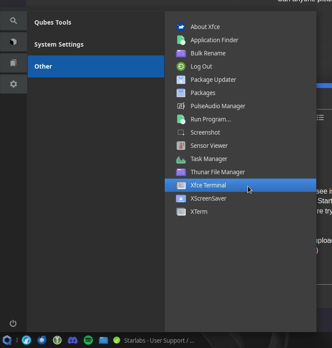Viewport: 332px width, 348px height.
Task: Open Spotify from the taskbar
Action: pos(88,340)
